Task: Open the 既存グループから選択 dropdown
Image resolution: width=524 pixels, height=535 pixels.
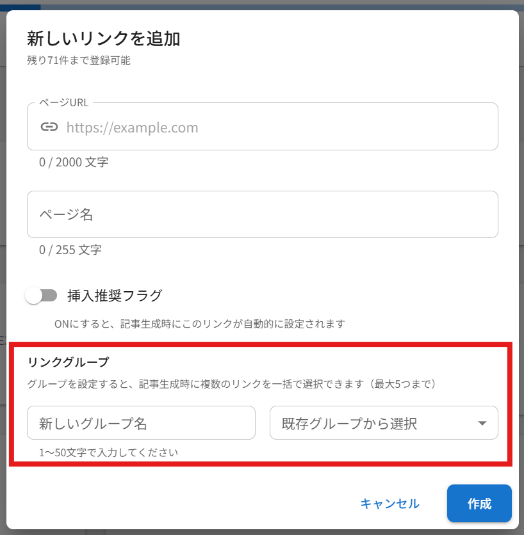Action: 375,423
